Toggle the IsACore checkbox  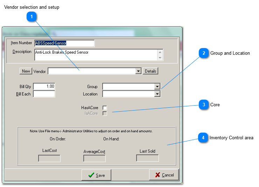click(x=105, y=113)
